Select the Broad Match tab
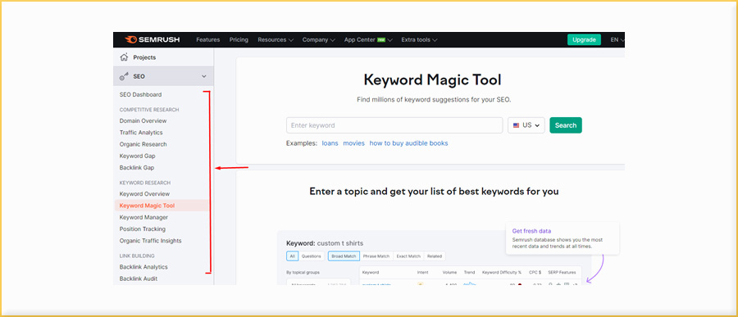This screenshot has width=738, height=317. coord(344,256)
